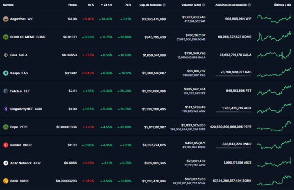The height and width of the screenshot is (190, 294).
Task: Click the Gala coin logo
Action: coord(6,55)
